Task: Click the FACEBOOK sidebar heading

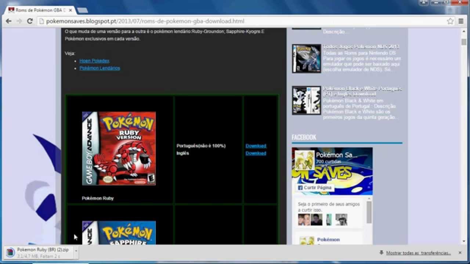Action: click(x=304, y=137)
